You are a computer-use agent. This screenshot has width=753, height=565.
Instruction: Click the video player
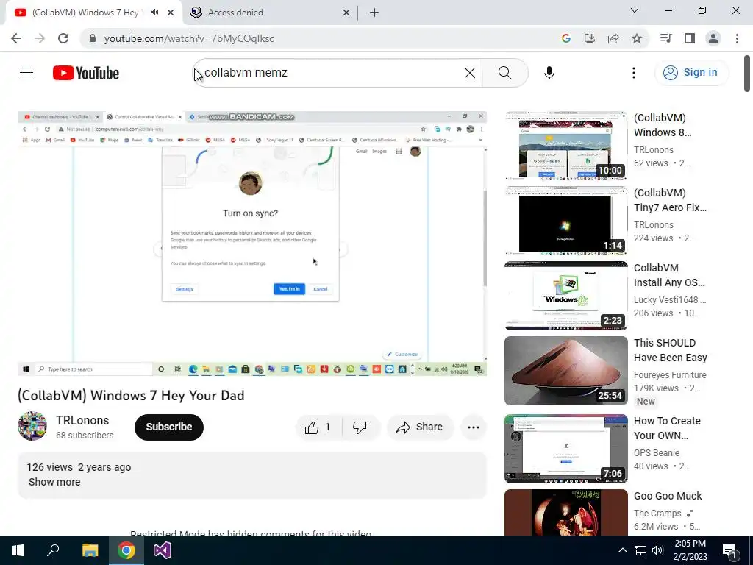[252, 243]
